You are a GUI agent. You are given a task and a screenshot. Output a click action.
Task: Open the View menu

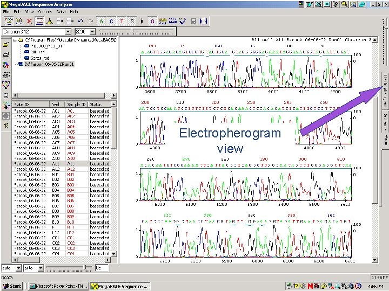[29, 11]
